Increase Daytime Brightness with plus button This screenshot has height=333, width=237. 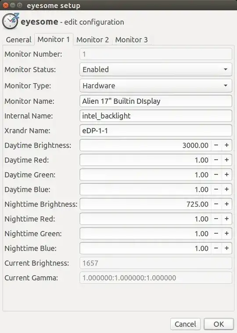(226, 145)
